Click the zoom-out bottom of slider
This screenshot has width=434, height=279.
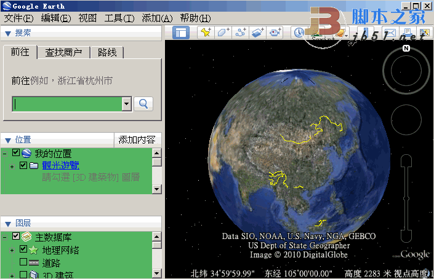[x=406, y=237]
